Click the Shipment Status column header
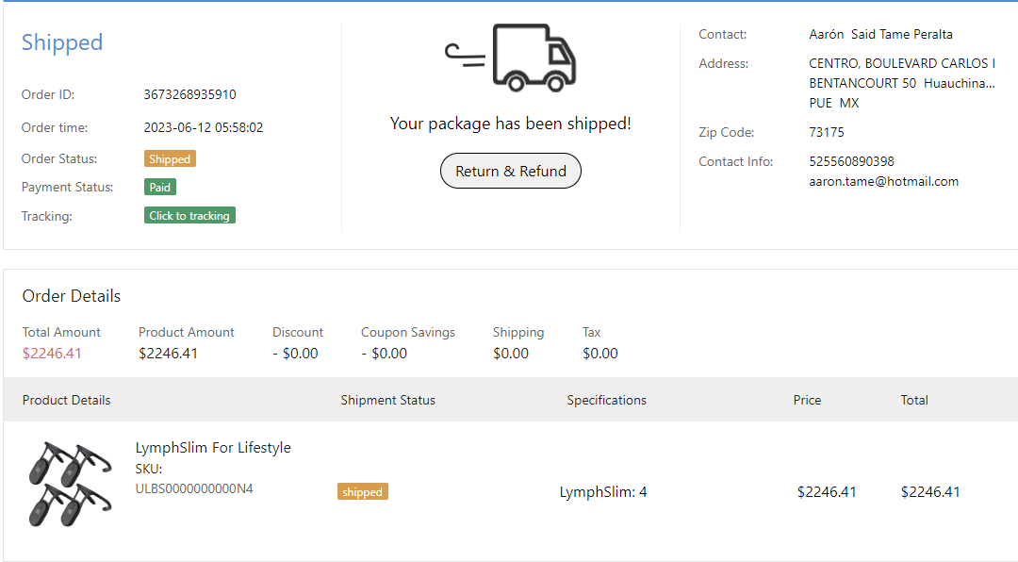Viewport: 1018px width, 562px height. point(387,400)
